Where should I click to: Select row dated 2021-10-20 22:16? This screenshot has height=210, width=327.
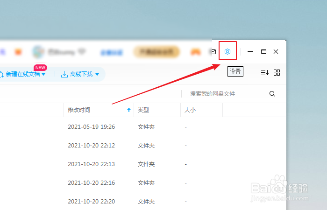click(143, 183)
